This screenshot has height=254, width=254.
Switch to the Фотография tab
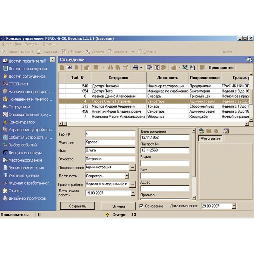[x=211, y=138]
